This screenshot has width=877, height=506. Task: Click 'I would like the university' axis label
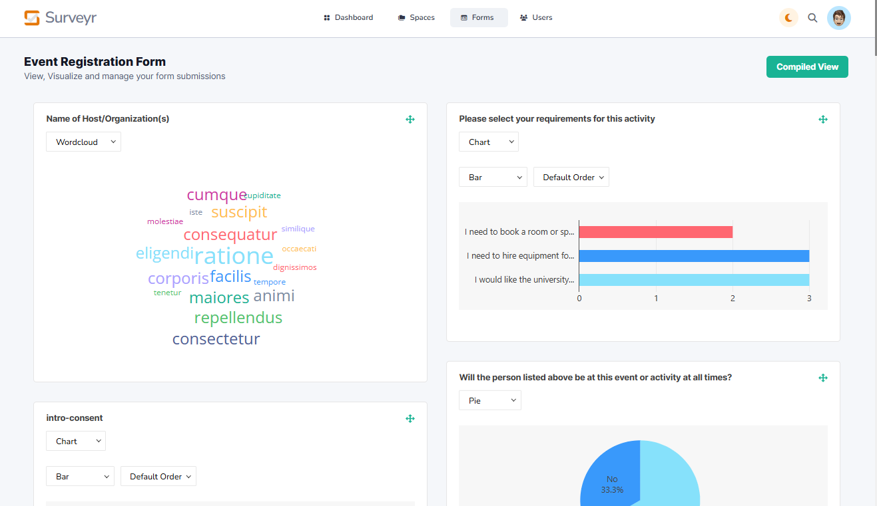[x=525, y=280]
